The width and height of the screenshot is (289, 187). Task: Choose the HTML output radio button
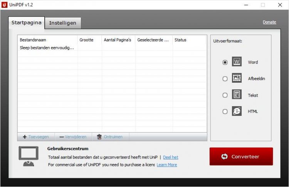225,112
